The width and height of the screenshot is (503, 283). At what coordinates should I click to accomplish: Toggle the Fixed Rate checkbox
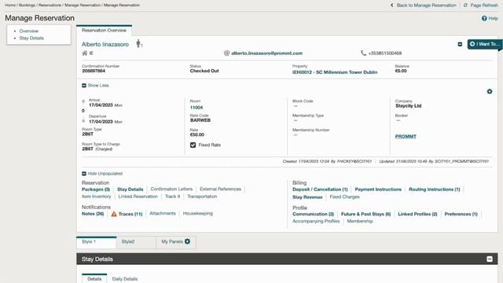pos(193,145)
